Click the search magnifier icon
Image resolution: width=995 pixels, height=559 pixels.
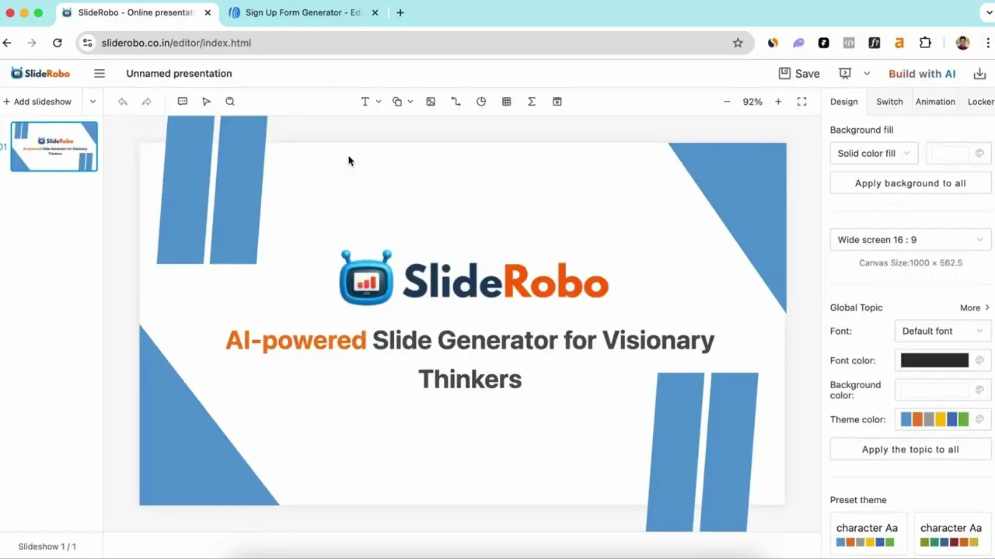[230, 102]
